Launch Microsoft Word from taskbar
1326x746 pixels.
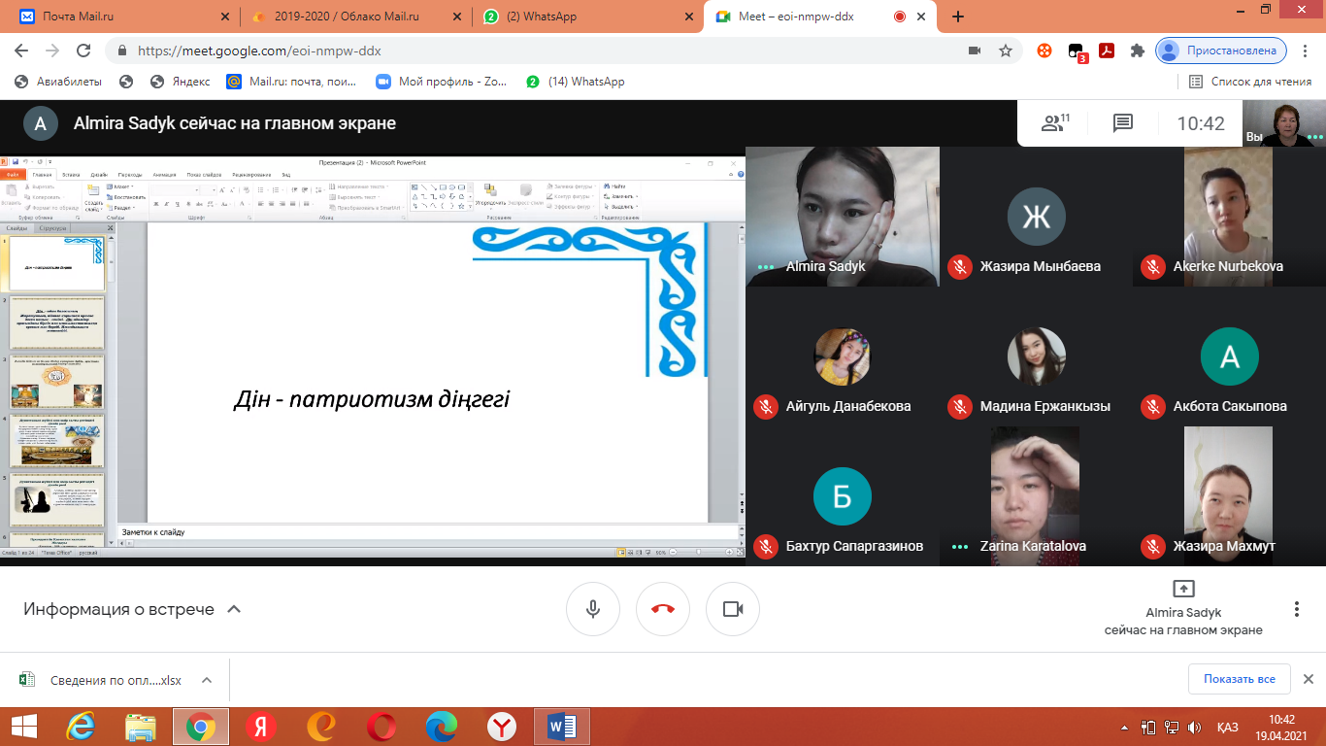(562, 727)
